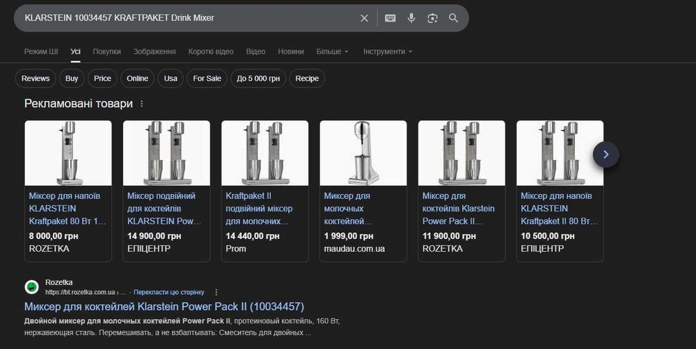This screenshot has width=696, height=349.
Task: Click inside the search input field
Action: [x=187, y=18]
